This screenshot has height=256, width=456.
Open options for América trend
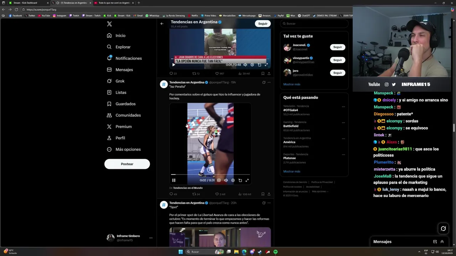click(x=343, y=139)
